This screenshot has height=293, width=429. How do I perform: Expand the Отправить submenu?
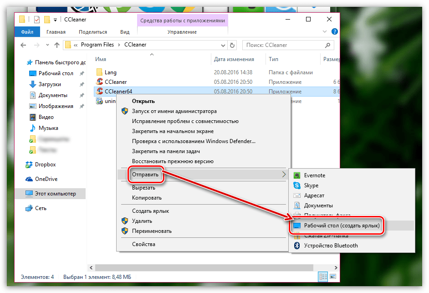tap(203, 175)
